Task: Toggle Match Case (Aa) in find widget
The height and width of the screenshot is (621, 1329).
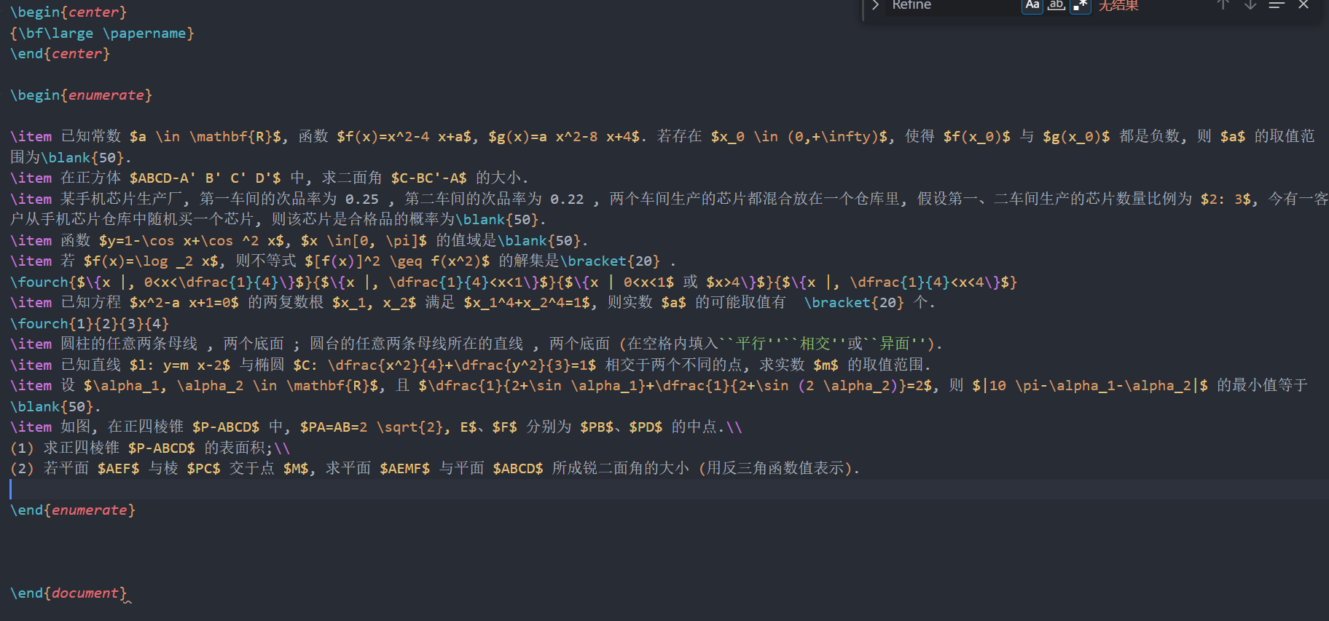Action: pyautogui.click(x=1032, y=5)
